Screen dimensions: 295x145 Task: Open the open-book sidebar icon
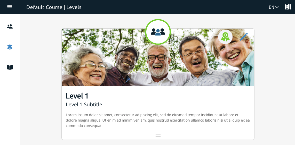(x=10, y=67)
